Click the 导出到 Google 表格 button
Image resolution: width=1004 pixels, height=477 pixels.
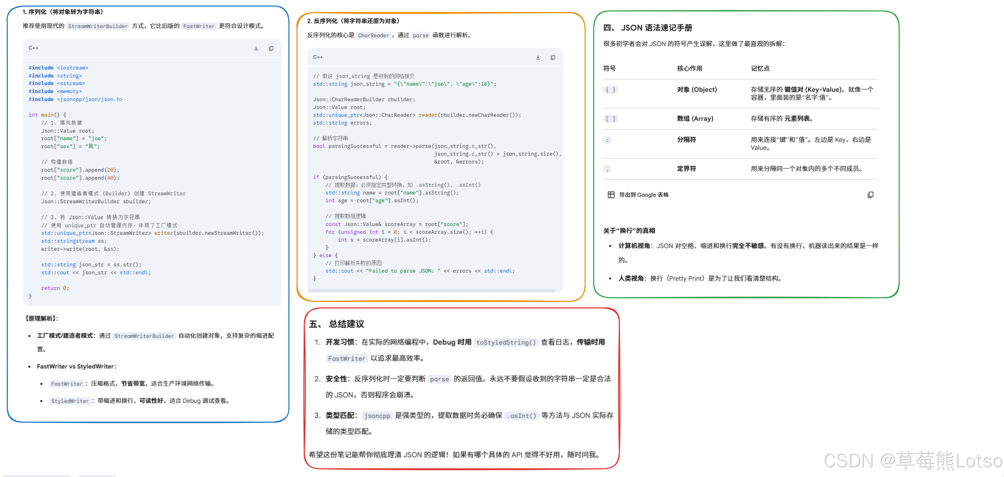pos(638,195)
